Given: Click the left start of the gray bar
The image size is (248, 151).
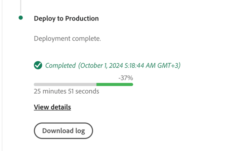Looking at the screenshot, I should [x=35, y=85].
